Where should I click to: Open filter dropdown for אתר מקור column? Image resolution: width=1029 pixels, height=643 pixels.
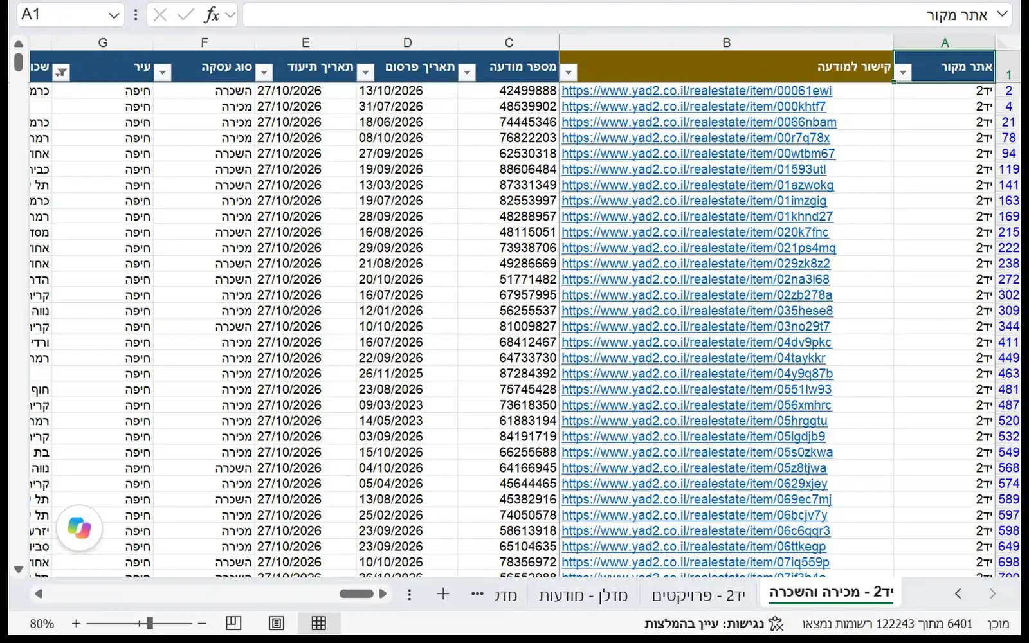coord(903,72)
